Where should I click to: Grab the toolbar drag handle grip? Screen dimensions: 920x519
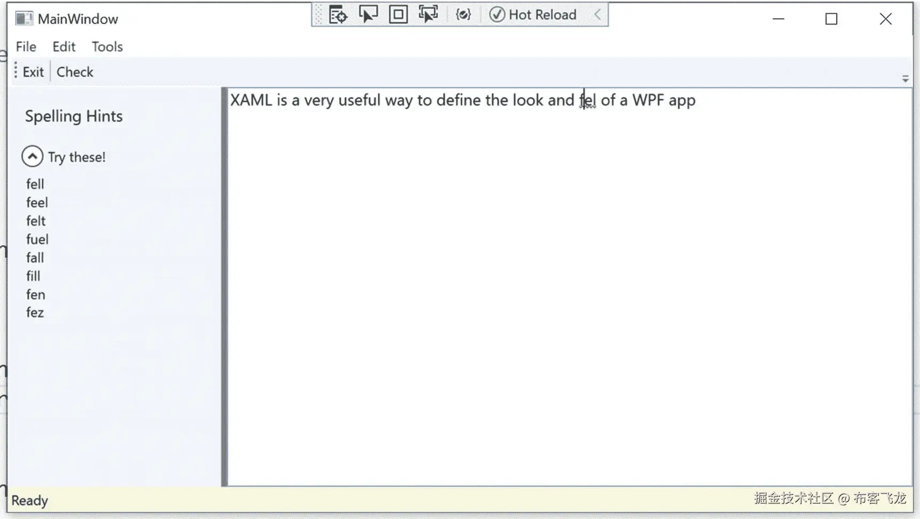click(x=15, y=71)
